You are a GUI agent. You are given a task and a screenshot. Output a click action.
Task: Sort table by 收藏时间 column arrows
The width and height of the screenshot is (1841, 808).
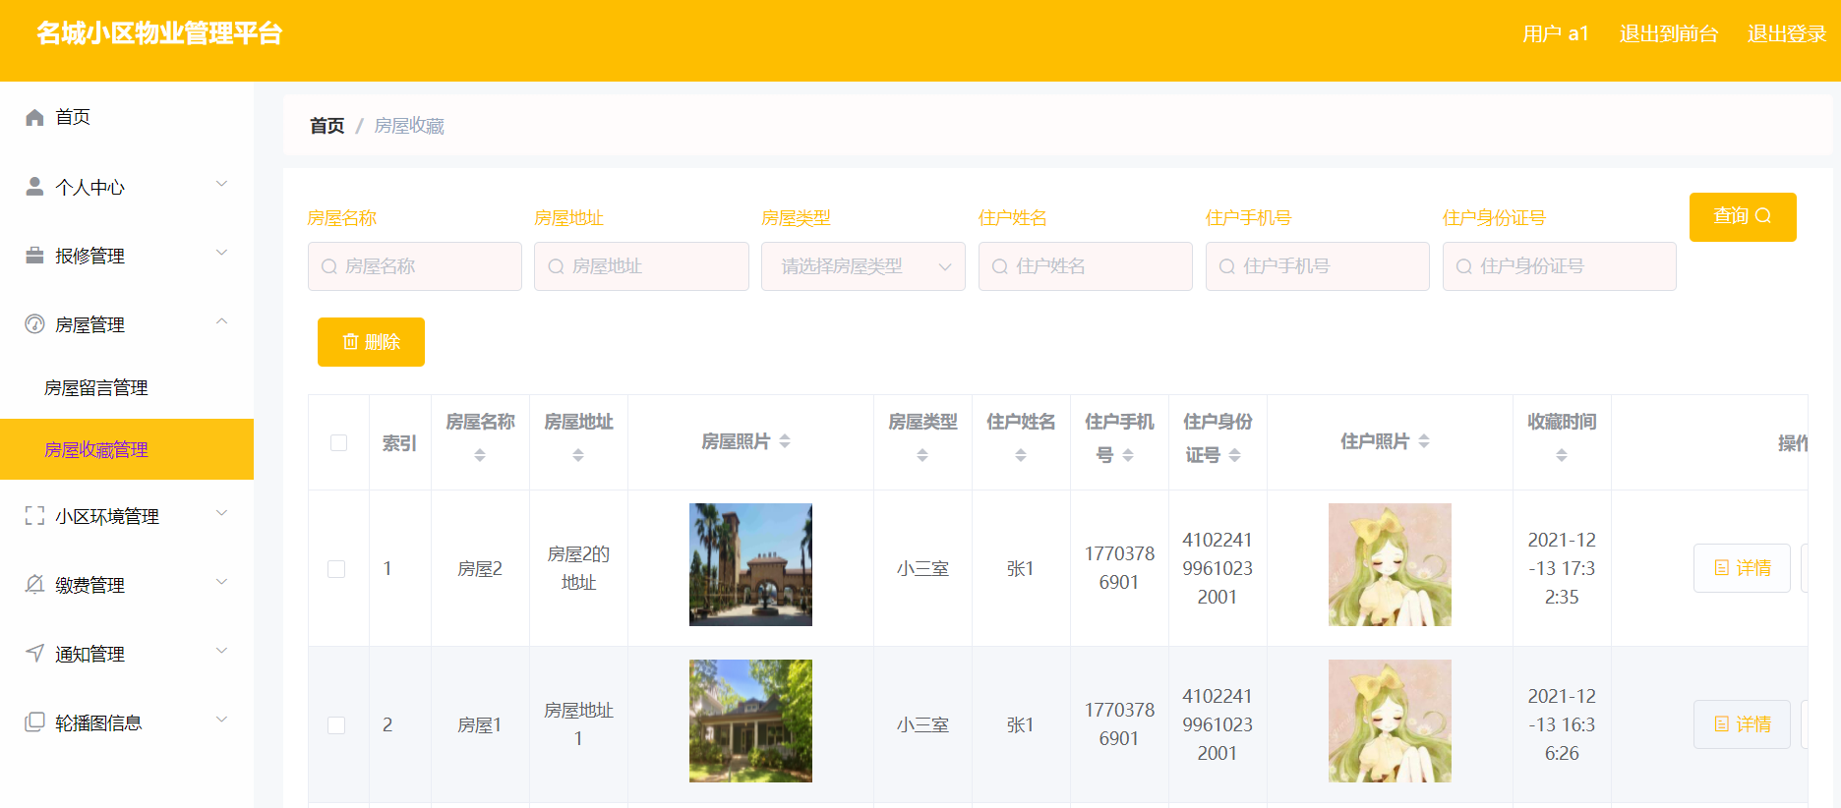(1562, 455)
